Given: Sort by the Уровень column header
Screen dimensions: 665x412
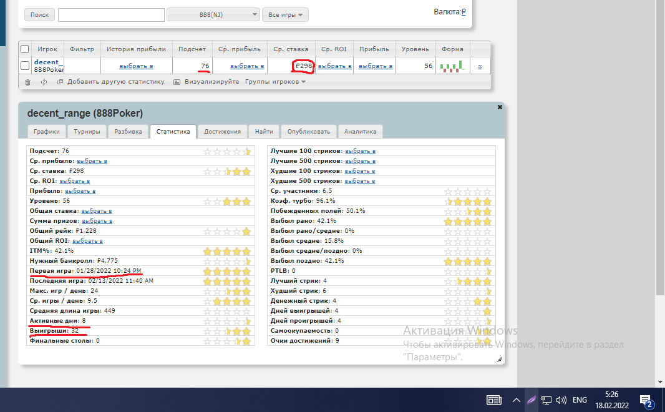Looking at the screenshot, I should pyautogui.click(x=415, y=49).
